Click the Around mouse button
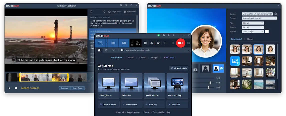The width and height of the screenshot is (286, 116). pyautogui.click(x=131, y=104)
